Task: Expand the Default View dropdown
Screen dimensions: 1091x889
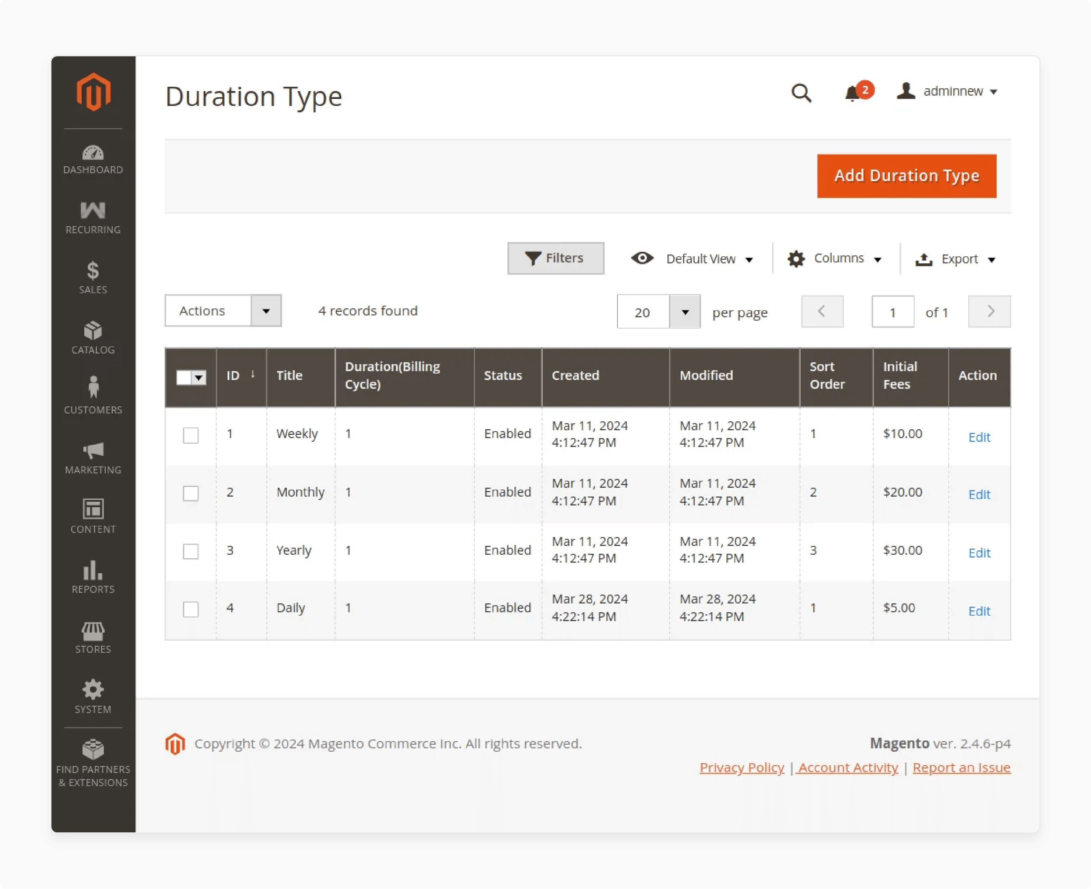Action: 749,260
